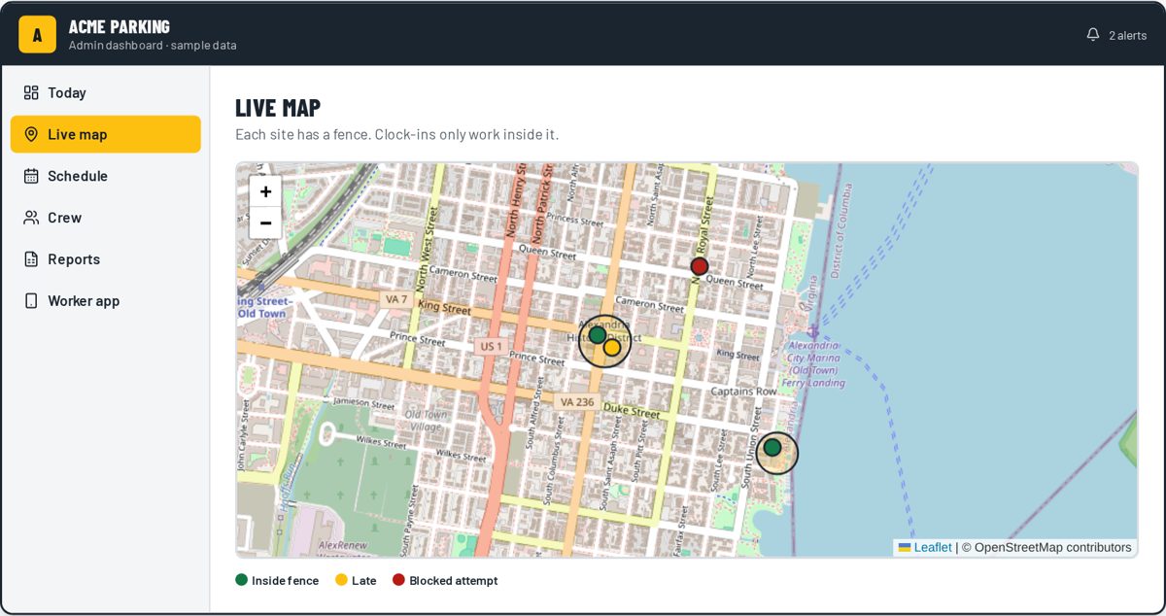
Task: Click the VA 236 route label
Action: click(576, 401)
